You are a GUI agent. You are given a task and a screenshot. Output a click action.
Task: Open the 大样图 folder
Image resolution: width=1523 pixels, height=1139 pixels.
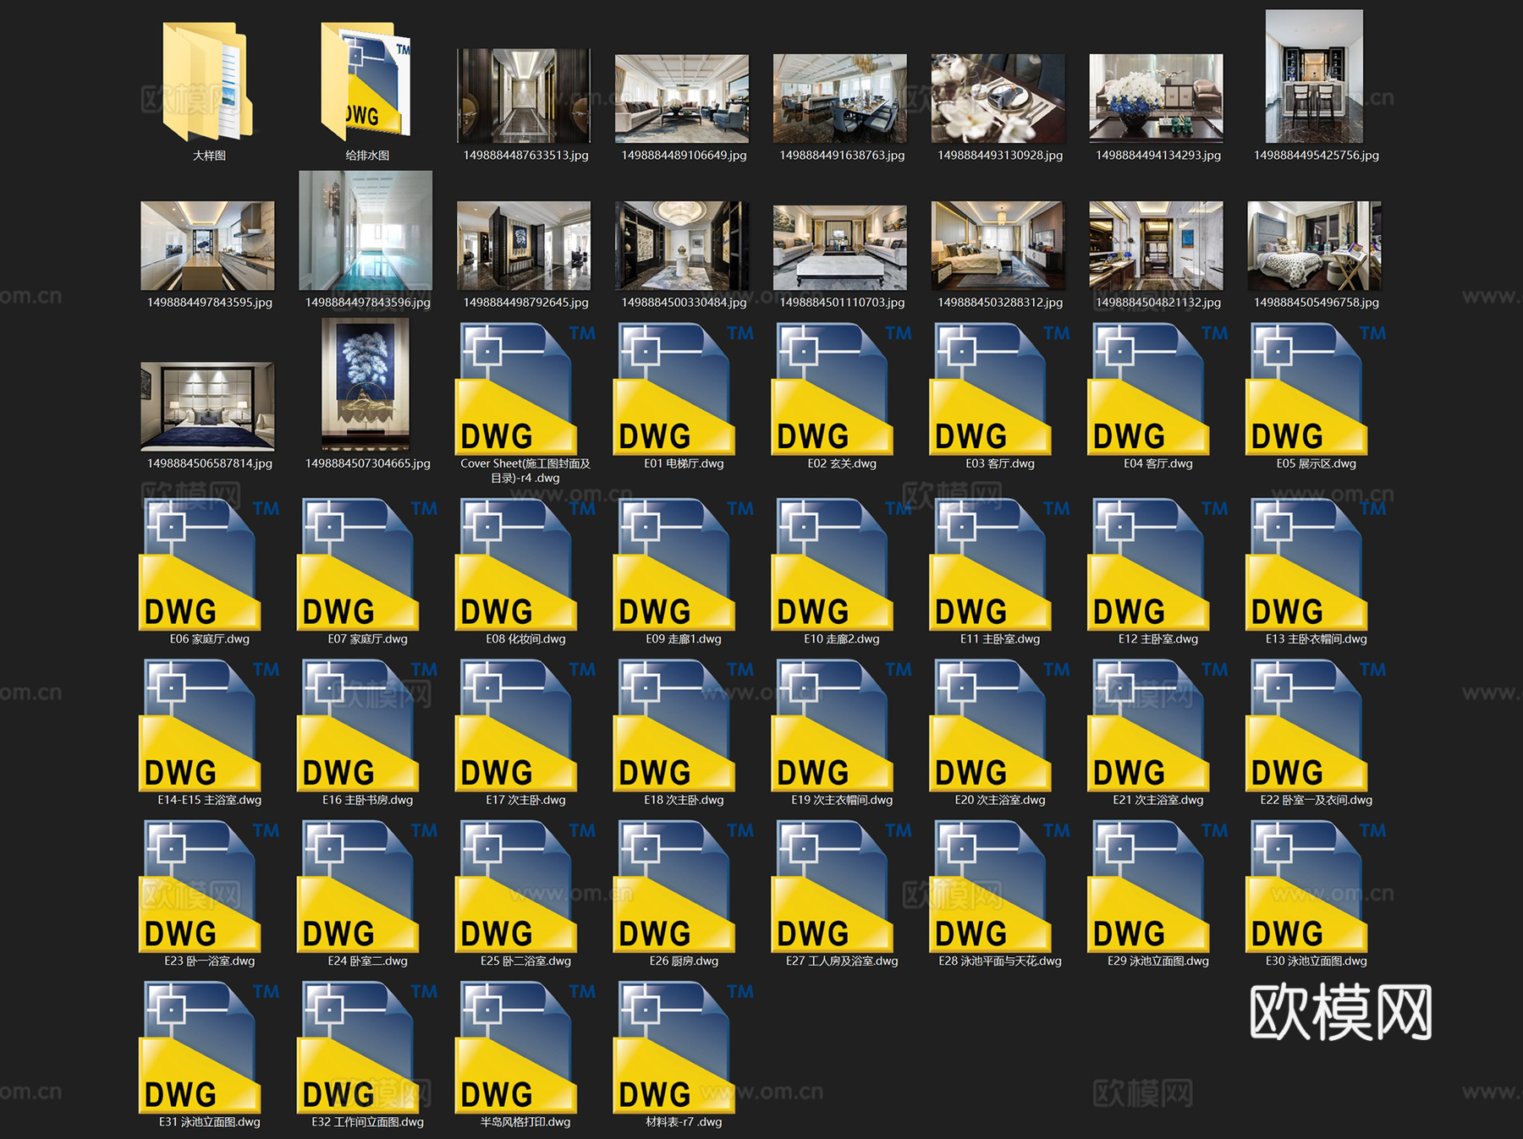pyautogui.click(x=208, y=82)
